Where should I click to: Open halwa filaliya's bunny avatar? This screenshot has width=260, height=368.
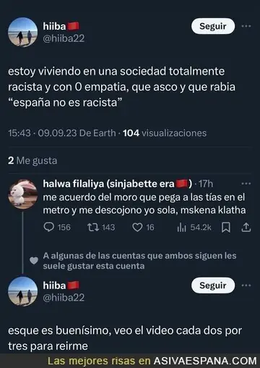pos(23,194)
